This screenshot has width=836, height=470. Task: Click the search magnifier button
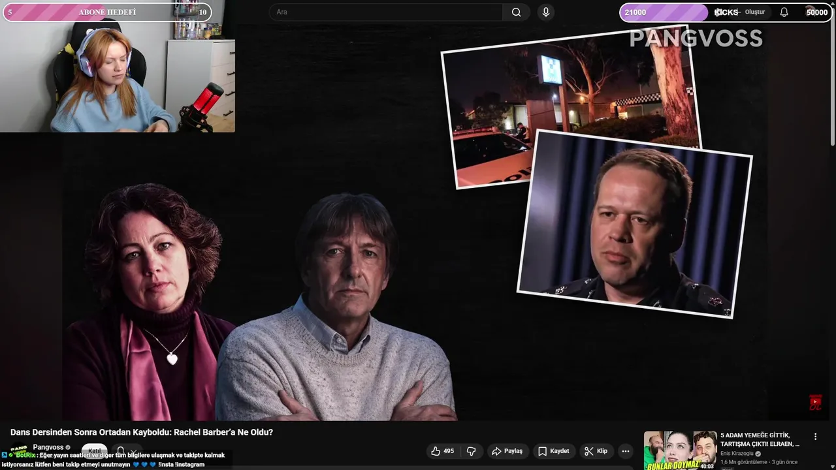[516, 12]
